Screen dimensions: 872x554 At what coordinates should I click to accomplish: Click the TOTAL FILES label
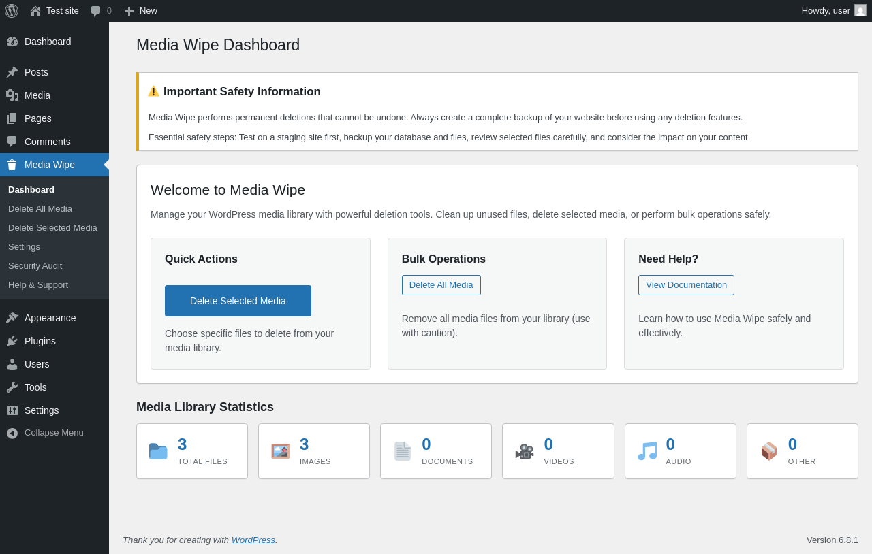[x=202, y=461]
